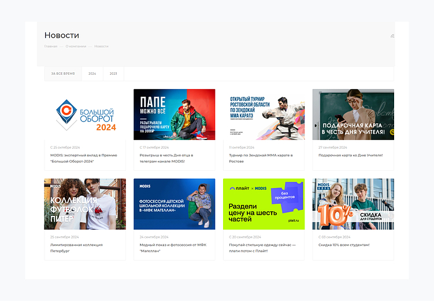Open 'Покупай стильную одежду сейчас' article
The width and height of the screenshot is (434, 301).
(262, 248)
